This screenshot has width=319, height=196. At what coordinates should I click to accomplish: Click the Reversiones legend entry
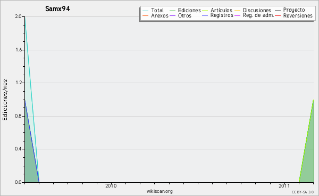pos(298,15)
